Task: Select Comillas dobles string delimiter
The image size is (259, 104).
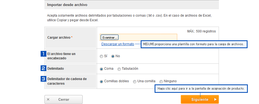Action: (x=101, y=81)
